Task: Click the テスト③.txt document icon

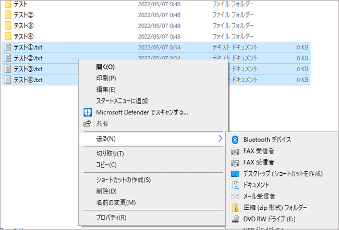Action: point(8,69)
